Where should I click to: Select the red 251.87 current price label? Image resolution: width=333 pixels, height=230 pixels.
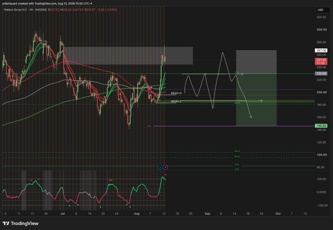[x=321, y=62]
